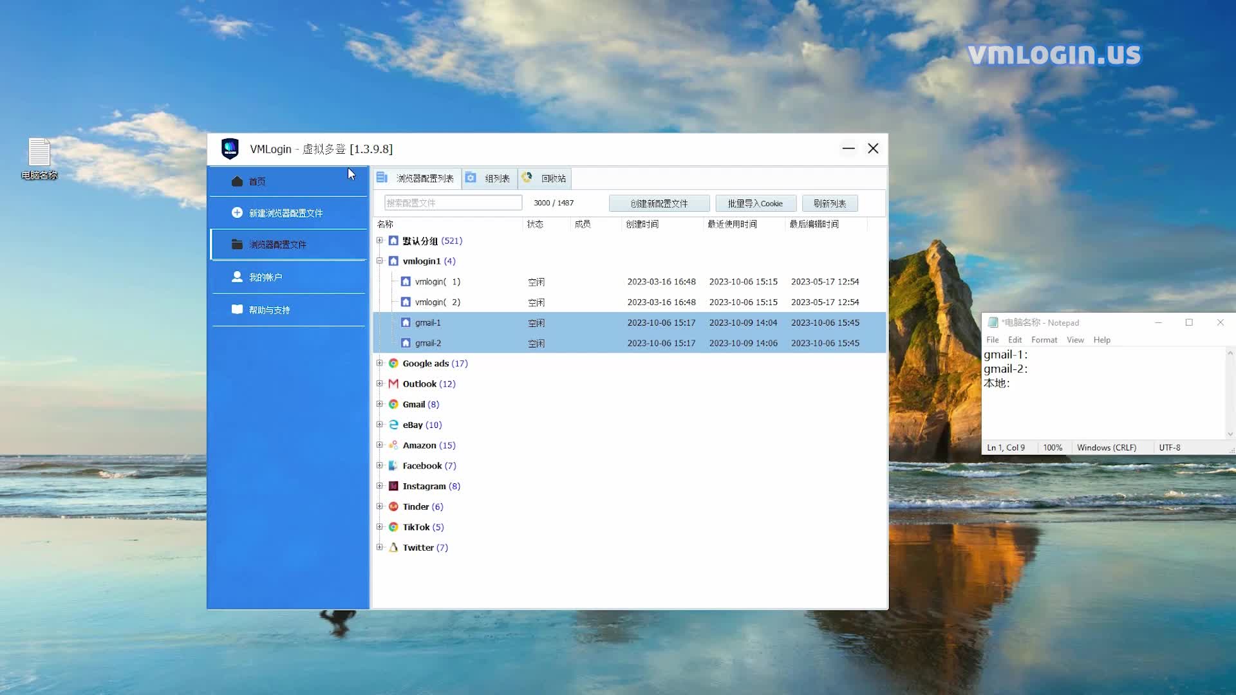1236x695 pixels.
Task: Click the text line 本地: in Notepad
Action: coord(997,383)
